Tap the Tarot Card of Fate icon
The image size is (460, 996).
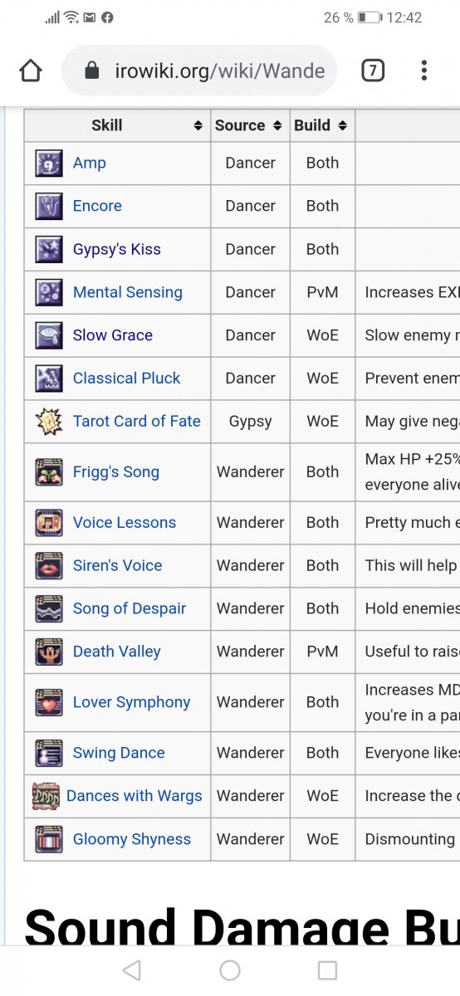click(48, 421)
